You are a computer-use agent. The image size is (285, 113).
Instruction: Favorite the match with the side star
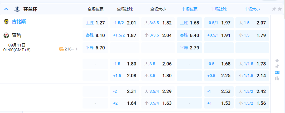[x=277, y=60]
